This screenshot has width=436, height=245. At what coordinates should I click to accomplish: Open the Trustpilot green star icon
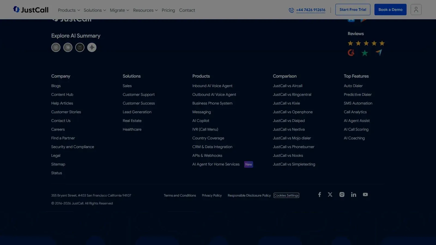pos(365,53)
